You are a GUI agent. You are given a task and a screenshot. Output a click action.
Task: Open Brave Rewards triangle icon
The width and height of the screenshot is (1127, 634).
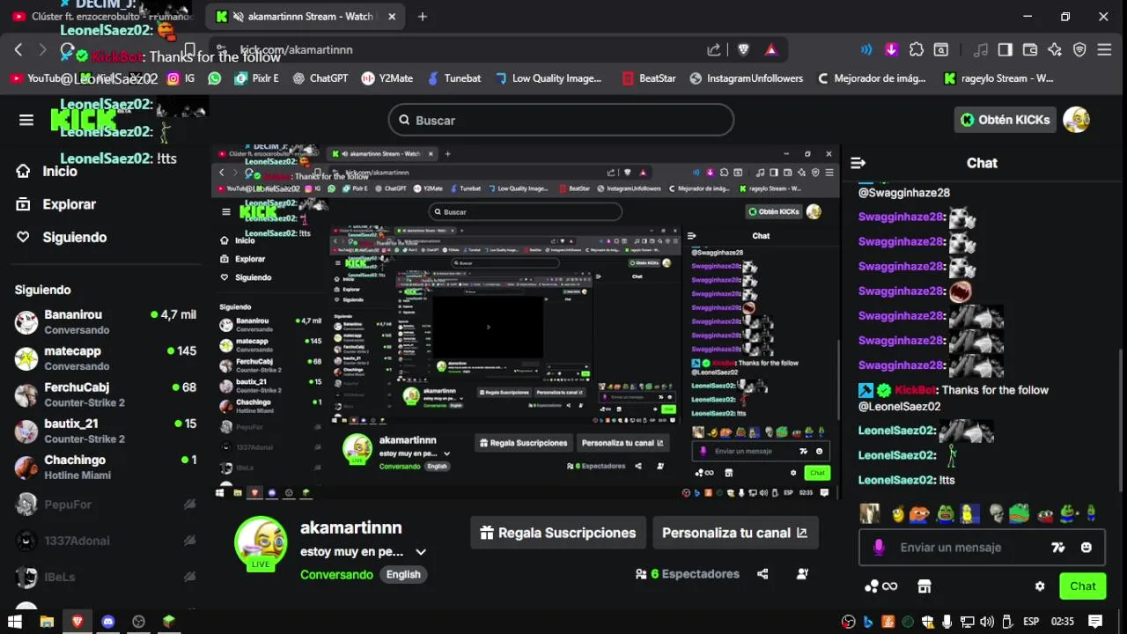[x=770, y=49]
